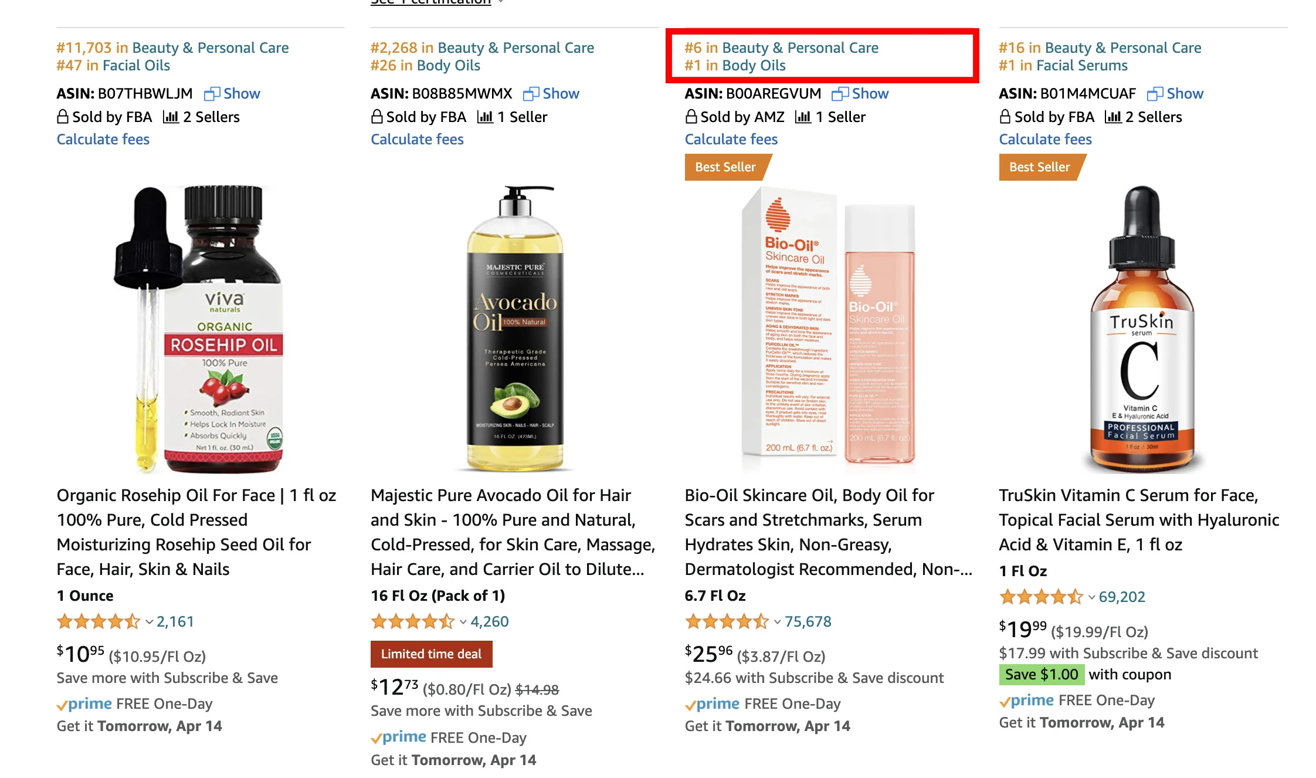1316x778 pixels.
Task: Click the Show ASIN icon for B07THBWLJM
Action: [x=212, y=94]
